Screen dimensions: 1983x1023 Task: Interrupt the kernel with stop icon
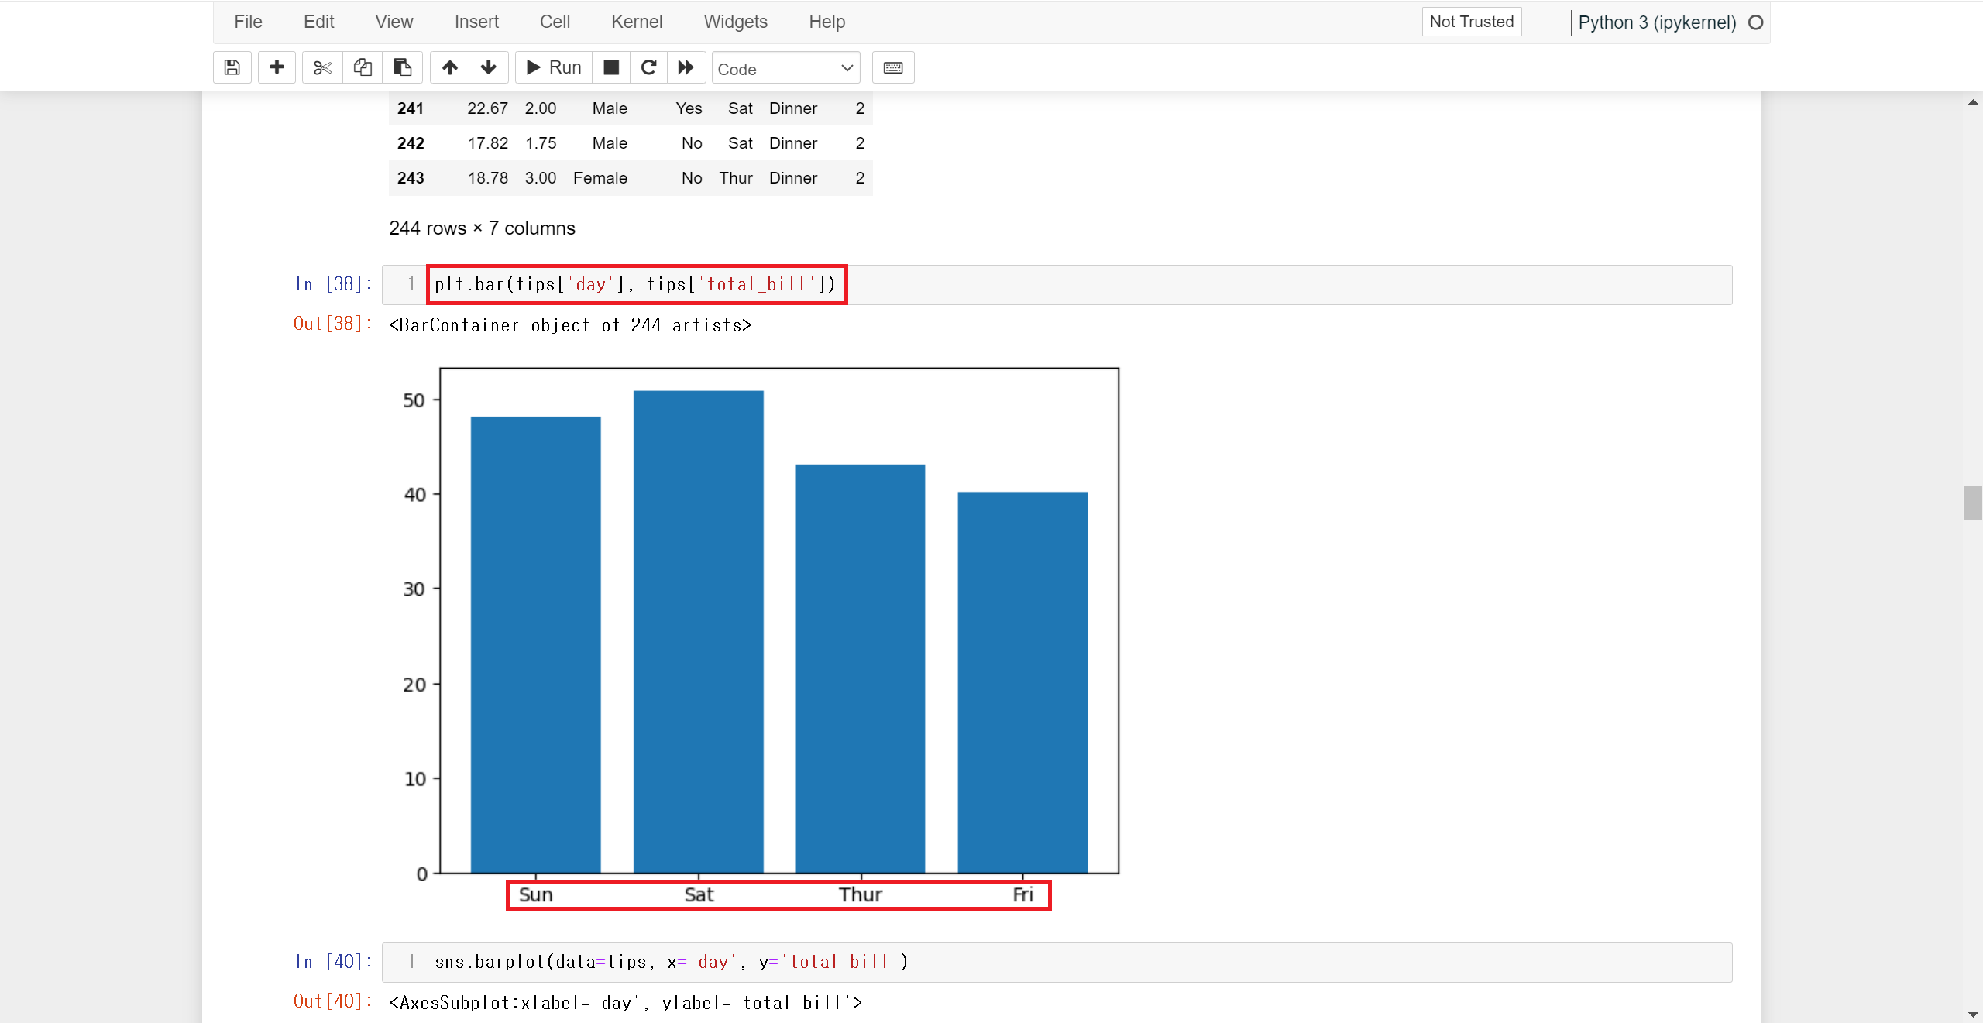click(611, 67)
